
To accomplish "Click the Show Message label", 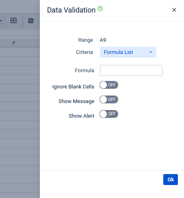I will pyautogui.click(x=76, y=101).
